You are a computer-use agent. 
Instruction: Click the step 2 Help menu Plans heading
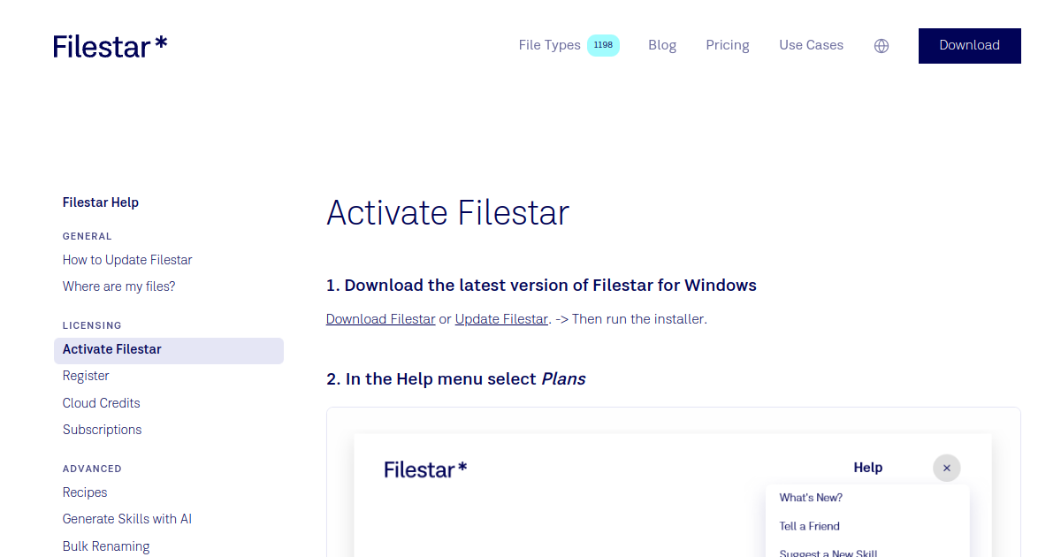click(x=455, y=379)
